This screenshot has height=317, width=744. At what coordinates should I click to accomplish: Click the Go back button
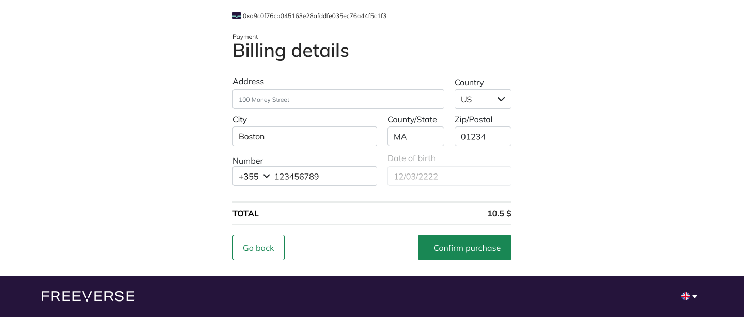[x=258, y=248]
